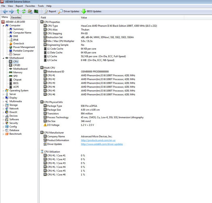Open the Tools menu

point(41,6)
